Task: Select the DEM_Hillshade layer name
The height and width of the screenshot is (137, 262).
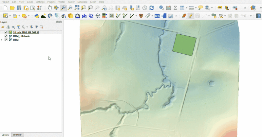Action: 22,36
